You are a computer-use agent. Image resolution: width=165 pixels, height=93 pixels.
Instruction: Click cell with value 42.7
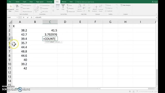pyautogui.click(x=20, y=35)
